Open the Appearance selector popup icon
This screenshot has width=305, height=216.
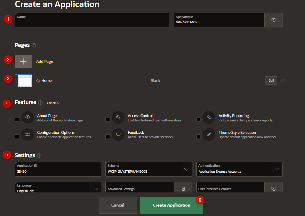(x=273, y=20)
